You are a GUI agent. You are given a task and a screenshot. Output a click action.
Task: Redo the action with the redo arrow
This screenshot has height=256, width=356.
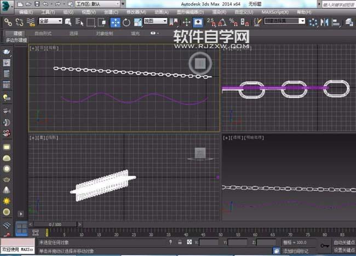[x=58, y=4]
